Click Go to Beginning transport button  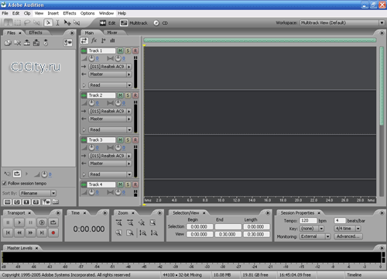[8, 232]
